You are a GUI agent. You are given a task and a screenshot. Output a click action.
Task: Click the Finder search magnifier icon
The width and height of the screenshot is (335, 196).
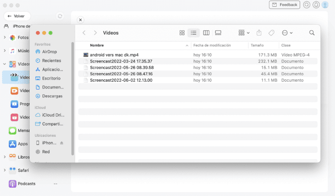[312, 33]
